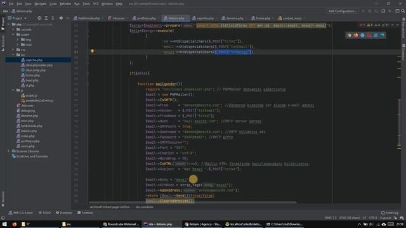Collapse the assets folder

[x=13, y=35]
